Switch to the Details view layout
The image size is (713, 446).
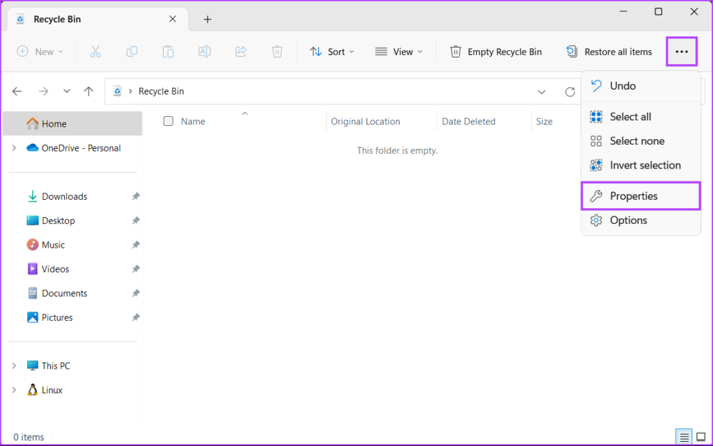click(684, 437)
